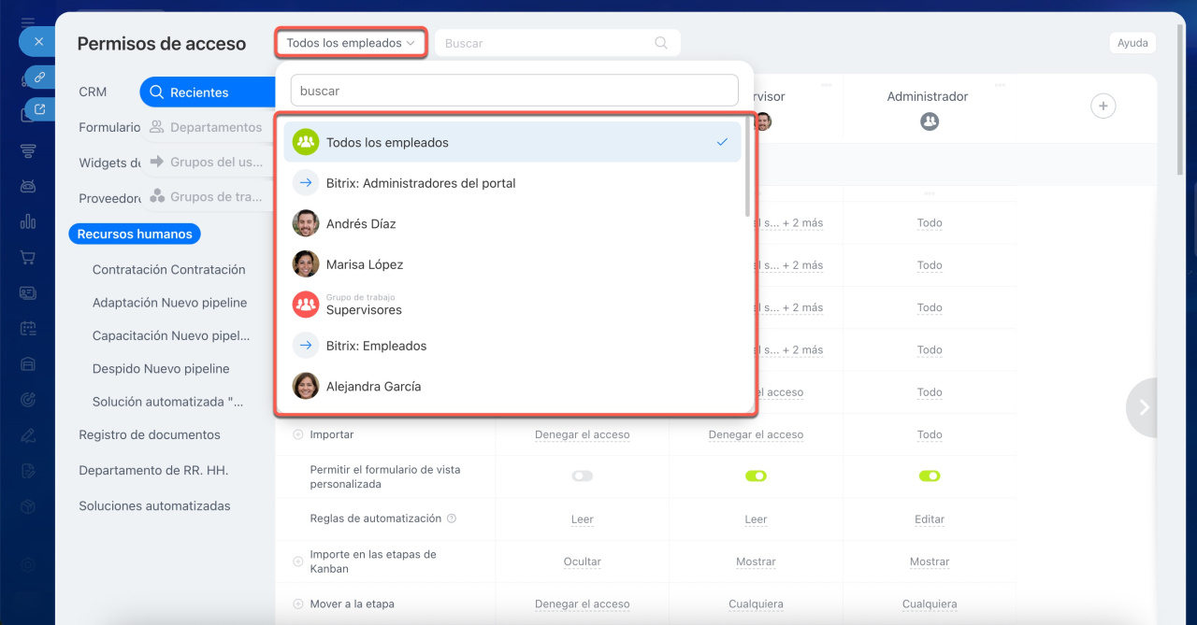Viewport: 1197px width, 625px height.
Task: Close the panel with X icon
Action: [38, 41]
